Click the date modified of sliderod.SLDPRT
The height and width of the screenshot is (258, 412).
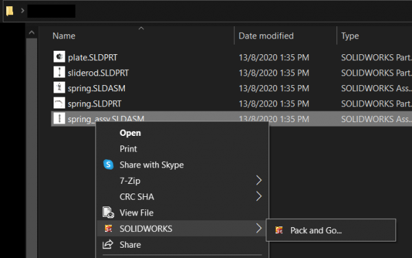pos(274,73)
